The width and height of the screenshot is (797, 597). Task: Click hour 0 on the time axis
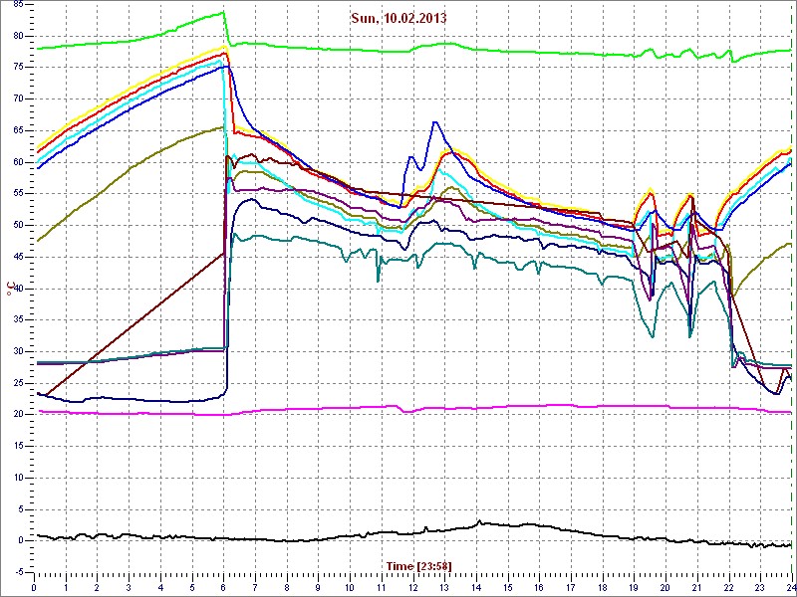pos(34,588)
